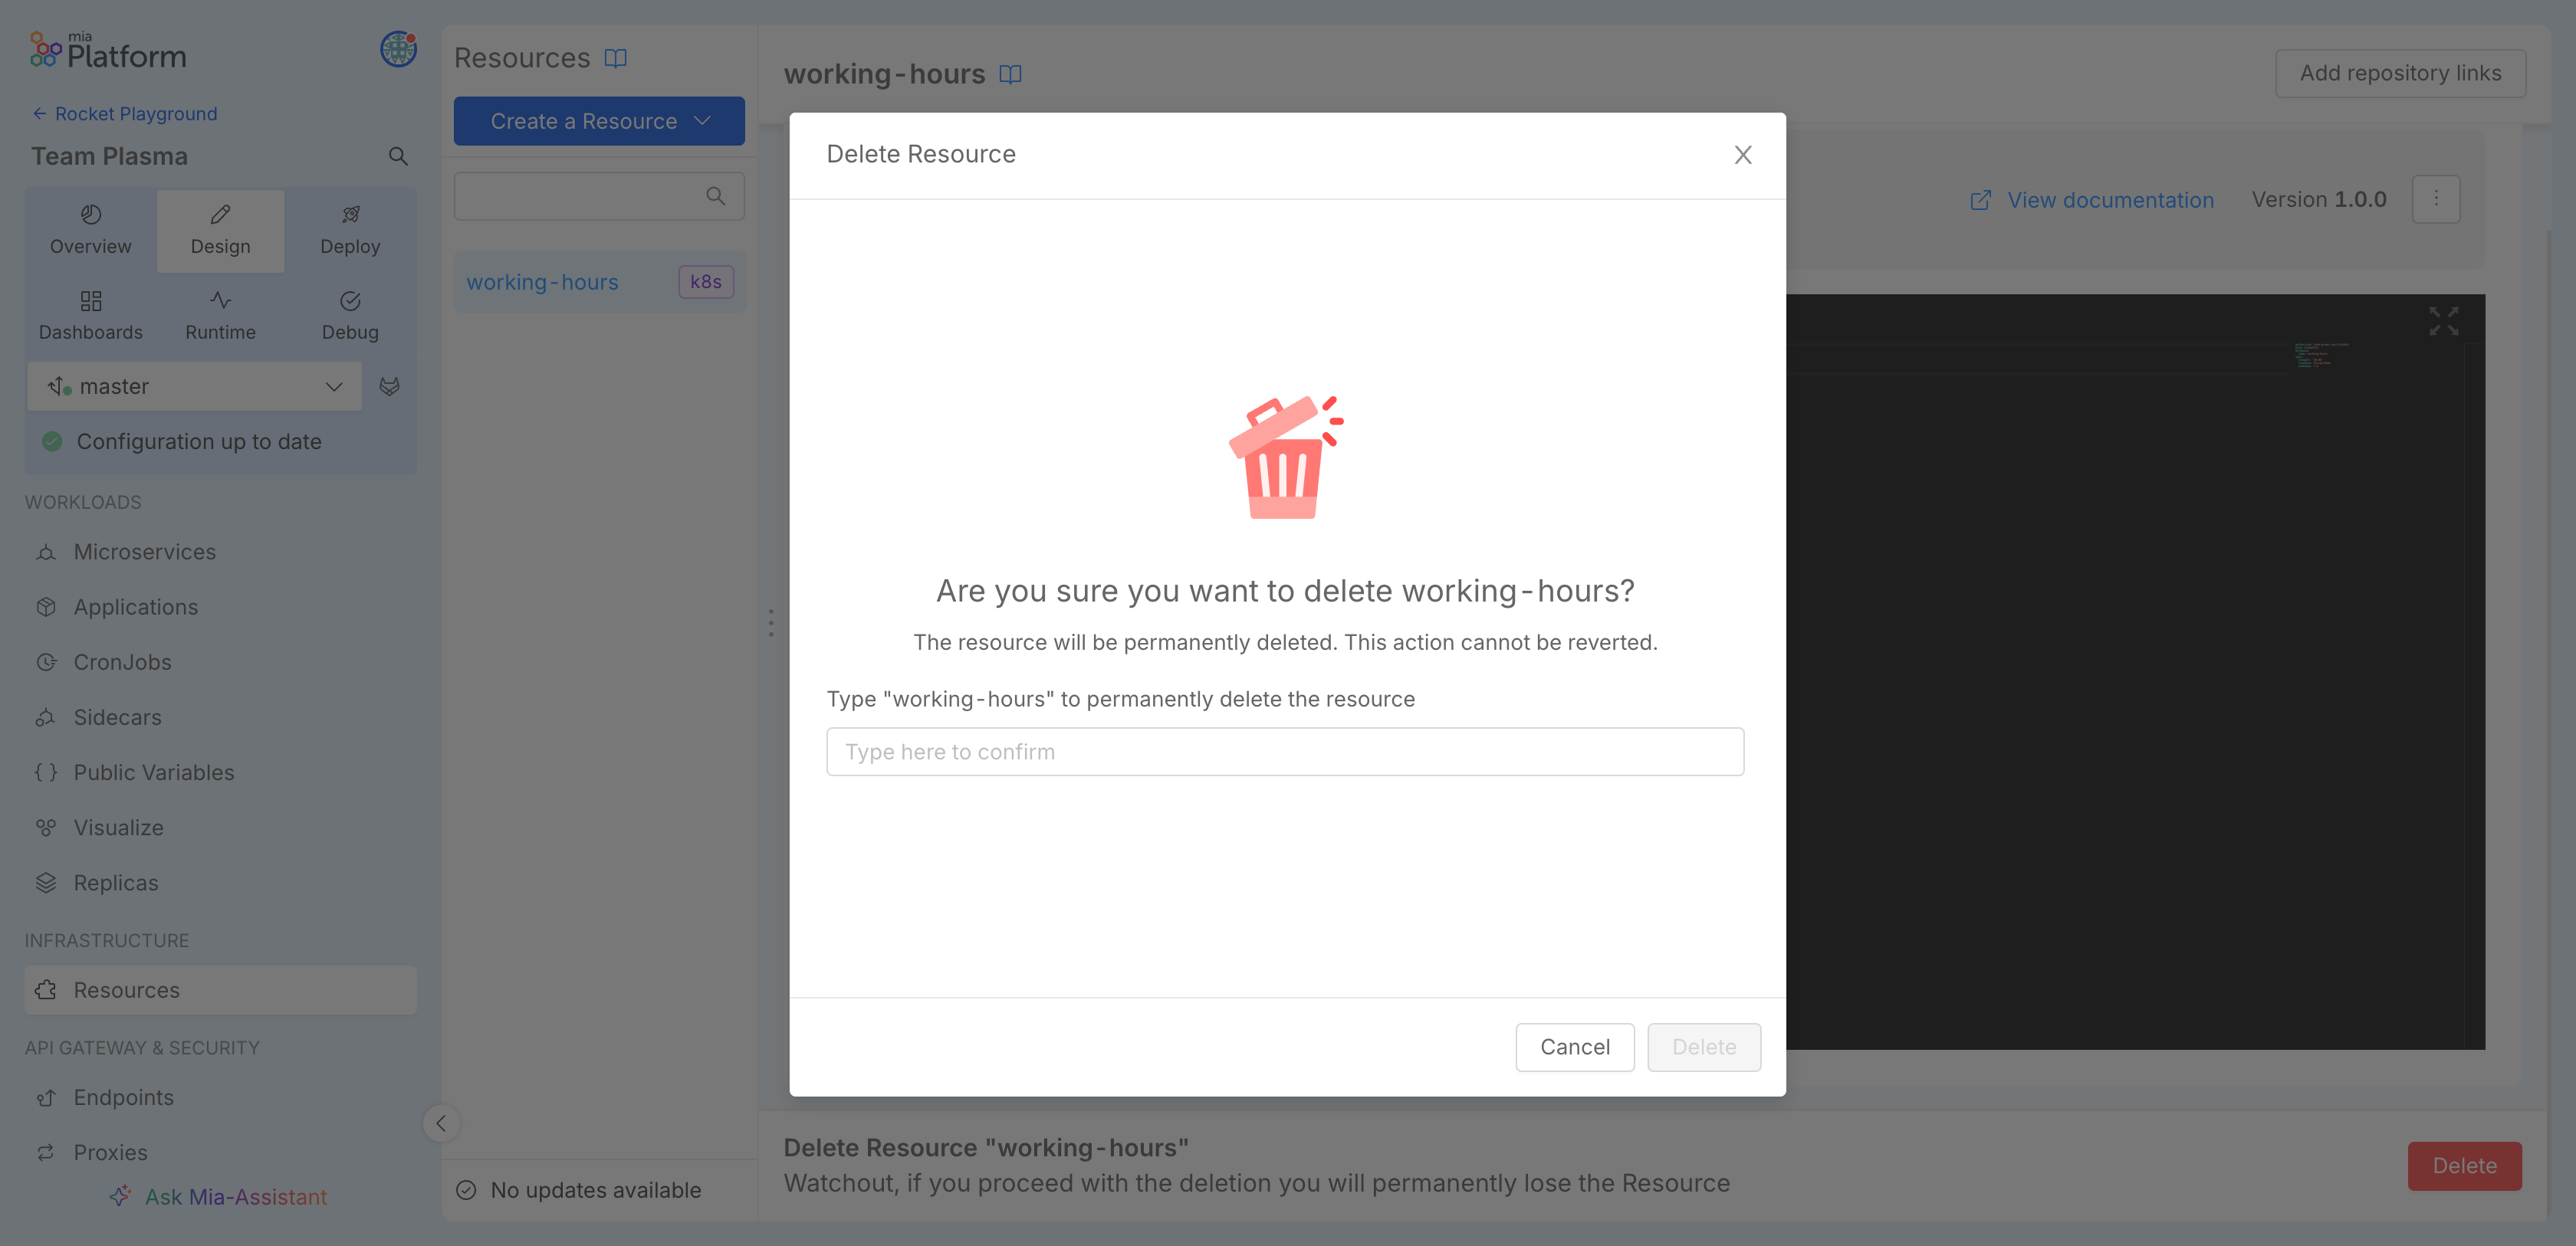Image resolution: width=2576 pixels, height=1246 pixels.
Task: Expand the Create a Resource dropdown
Action: pyautogui.click(x=598, y=121)
